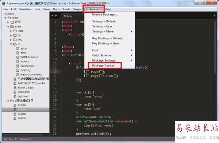Open the Find menu
Image resolution: width=219 pixels, height=143 pixels.
point(37,9)
